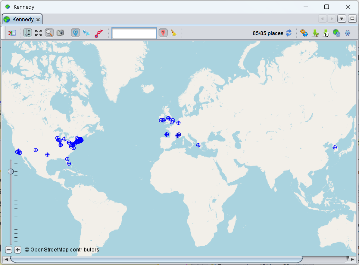Click the place marker in Korea

pos(335,147)
